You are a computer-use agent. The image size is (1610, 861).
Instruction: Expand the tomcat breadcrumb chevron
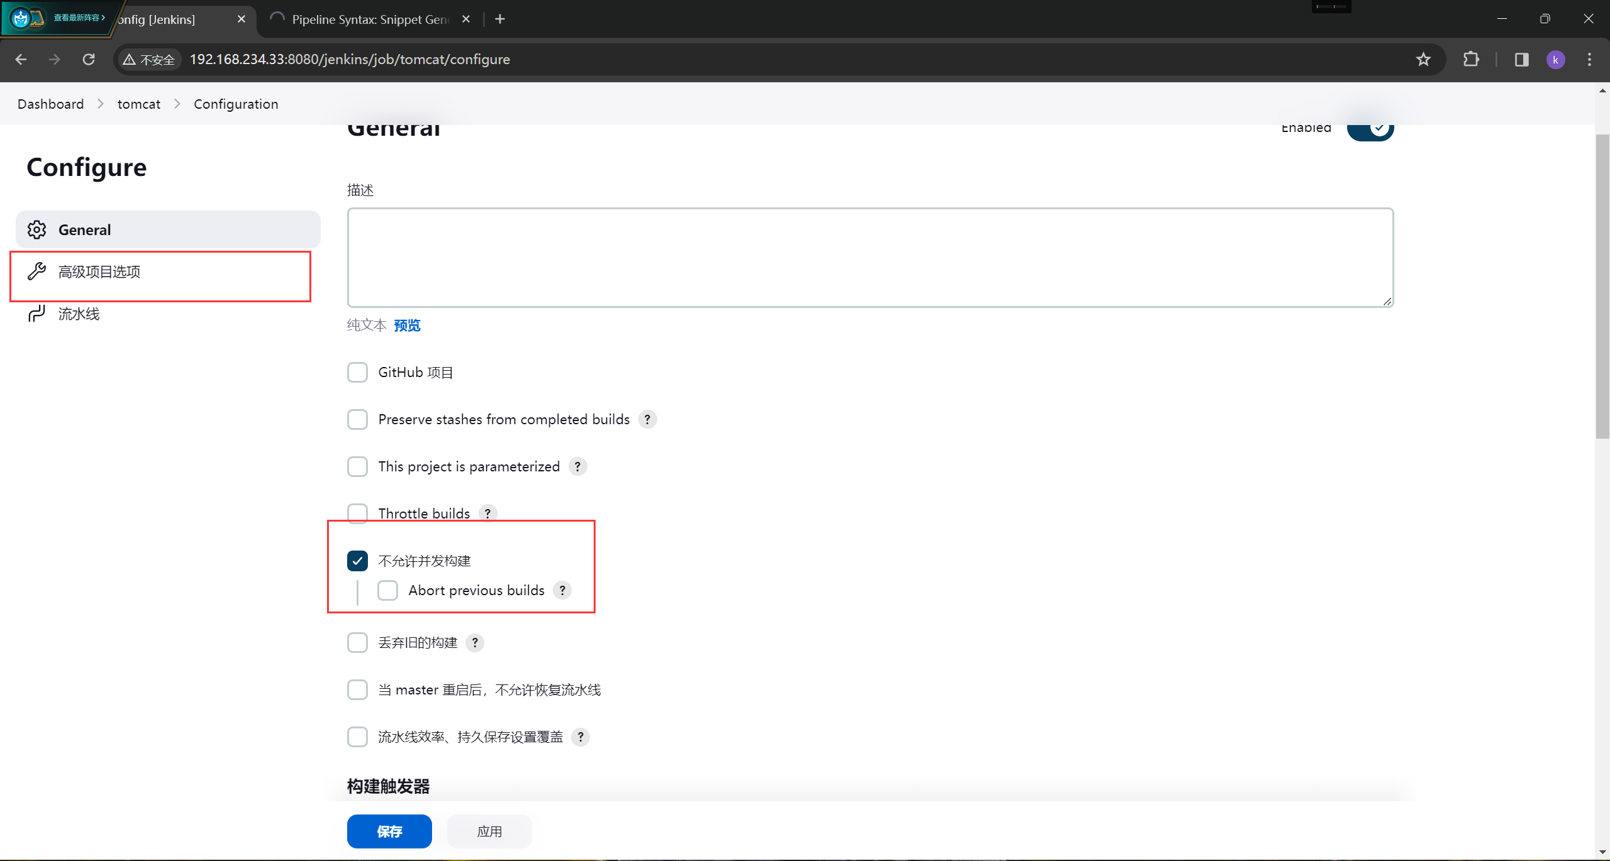coord(177,104)
